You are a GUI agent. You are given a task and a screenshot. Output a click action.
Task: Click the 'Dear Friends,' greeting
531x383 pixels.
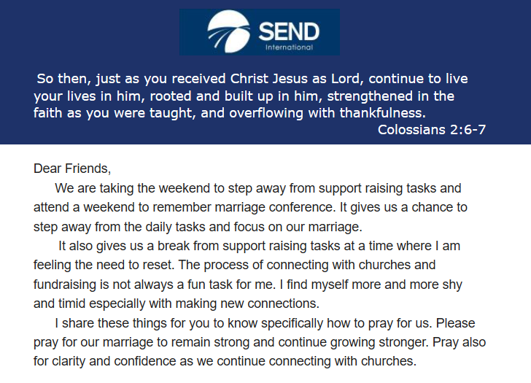(72, 169)
